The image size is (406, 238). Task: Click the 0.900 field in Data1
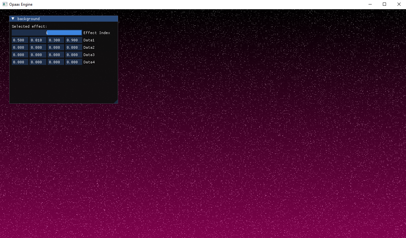click(73, 40)
